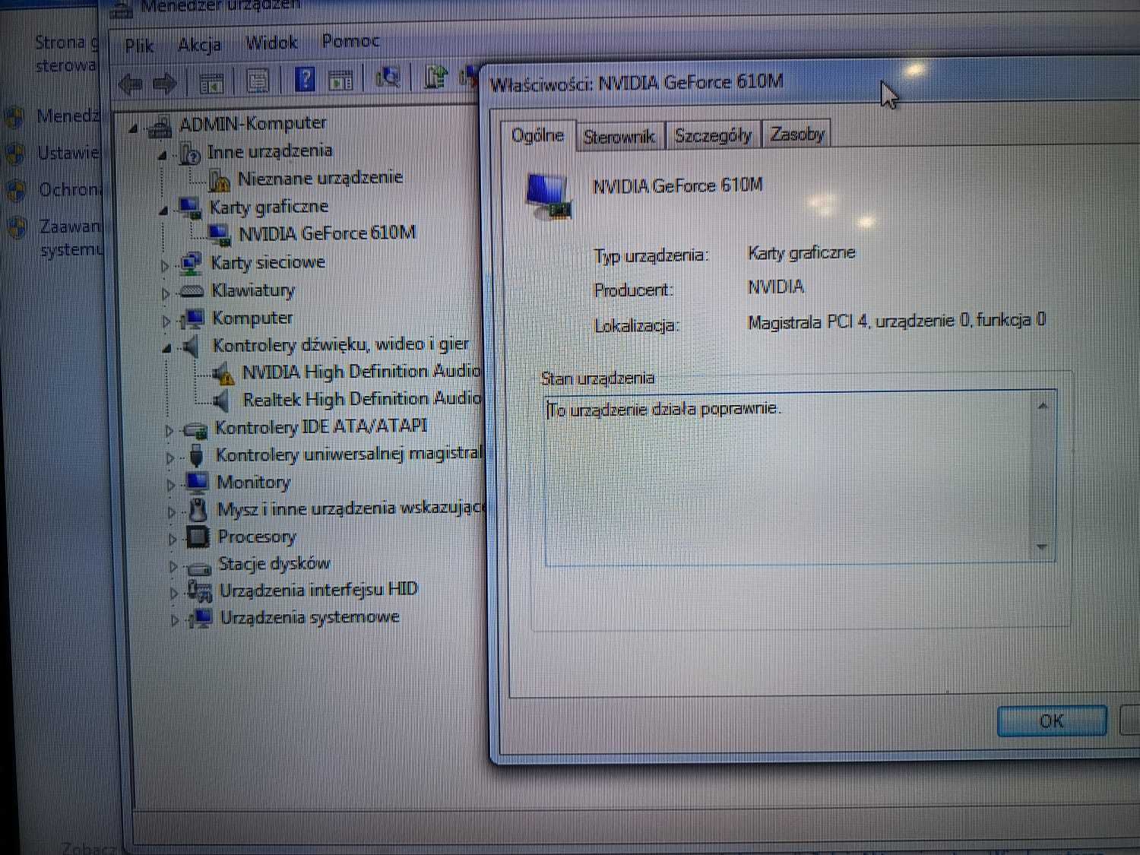Click the Urządzenia systemowe icon
Image resolution: width=1140 pixels, height=855 pixels.
click(x=201, y=618)
